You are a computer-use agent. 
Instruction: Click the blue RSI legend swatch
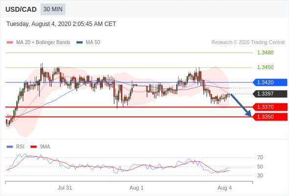click(10, 147)
